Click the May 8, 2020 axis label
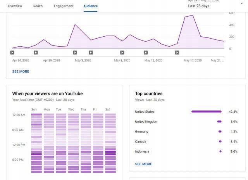 pos(122,60)
